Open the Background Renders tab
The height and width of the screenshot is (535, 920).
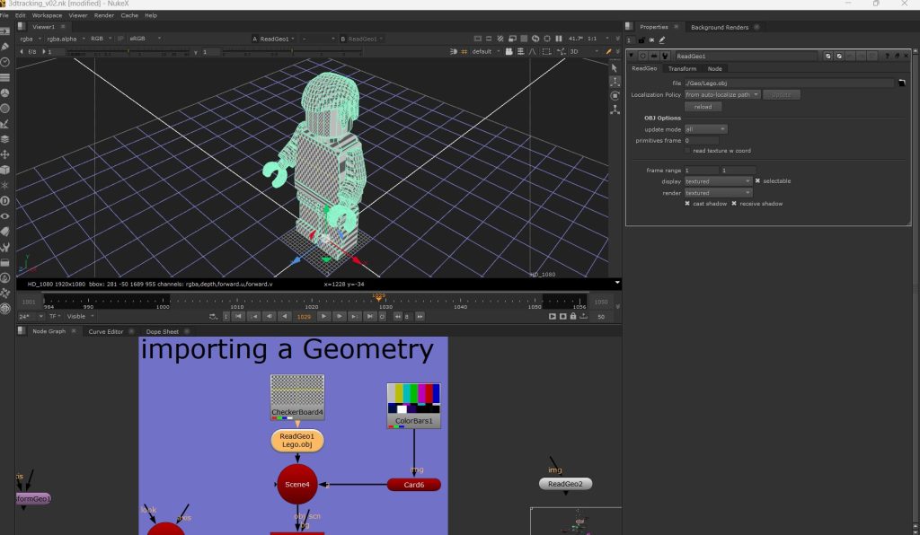tap(720, 27)
